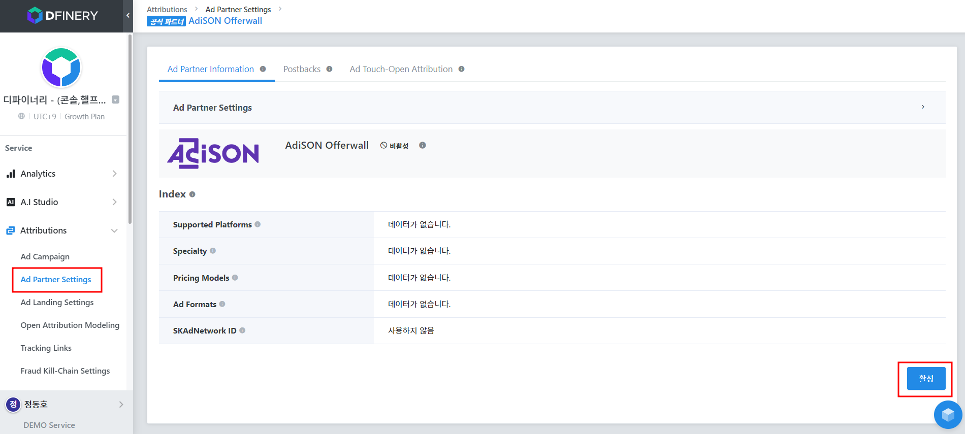
Task: Open Ad Landing Settings
Action: (x=57, y=303)
